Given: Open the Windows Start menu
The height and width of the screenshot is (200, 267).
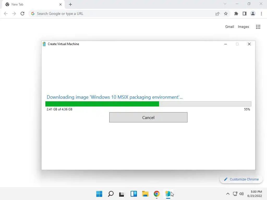Looking at the screenshot, I should pos(99,194).
